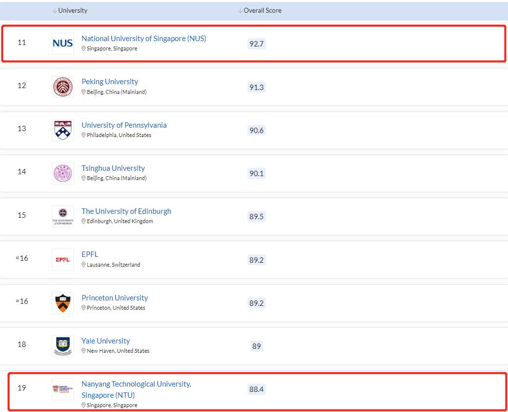This screenshot has height=412, width=508.
Task: Click the location pin for Tsinghua University
Action: [83, 178]
